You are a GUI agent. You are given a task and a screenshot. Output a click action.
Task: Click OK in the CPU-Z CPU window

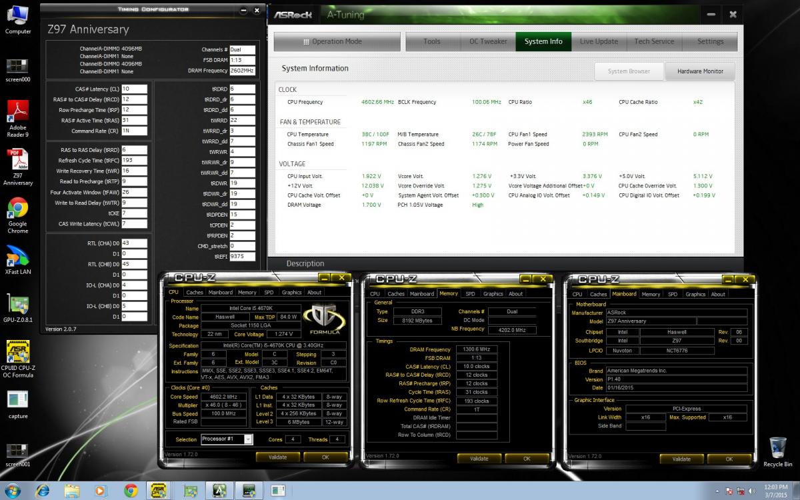coord(325,457)
